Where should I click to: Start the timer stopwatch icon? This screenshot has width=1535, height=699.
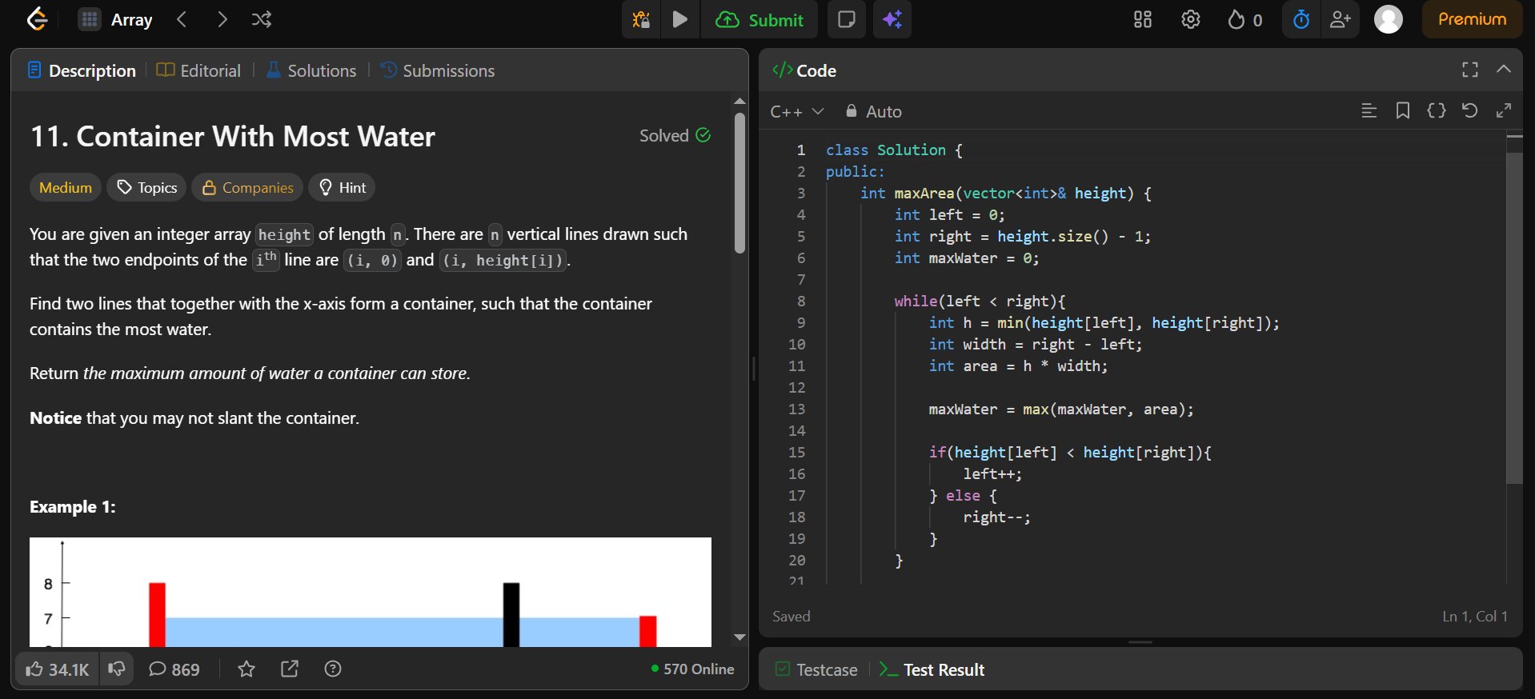click(x=1301, y=19)
